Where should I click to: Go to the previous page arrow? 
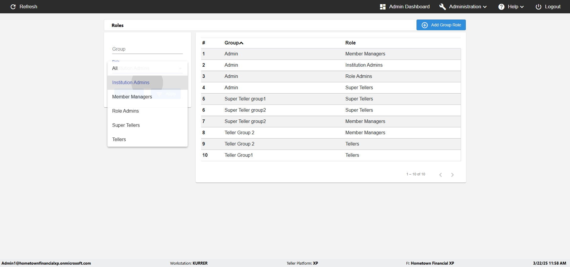[x=441, y=175]
